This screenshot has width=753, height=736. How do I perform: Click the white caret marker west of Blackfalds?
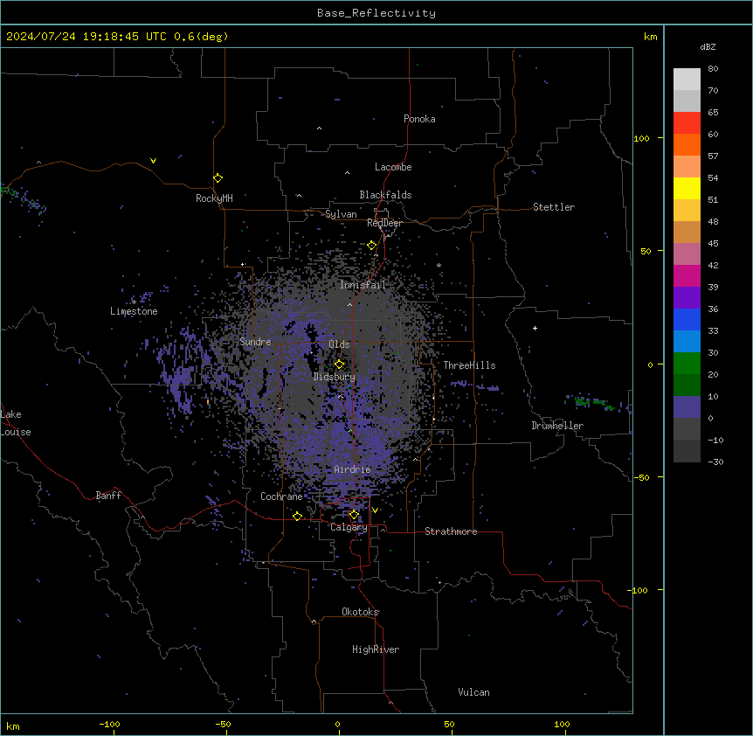(299, 196)
